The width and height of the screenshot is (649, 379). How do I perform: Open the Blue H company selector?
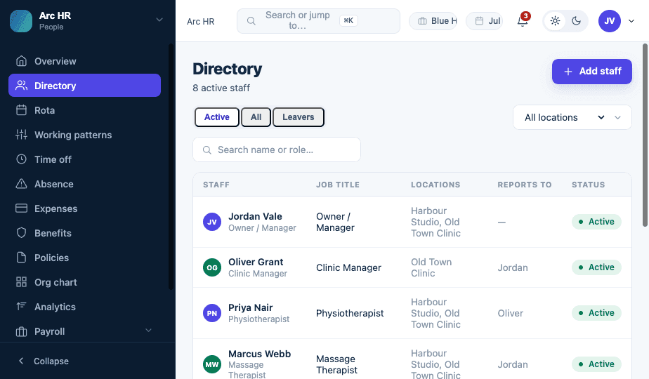pos(433,20)
